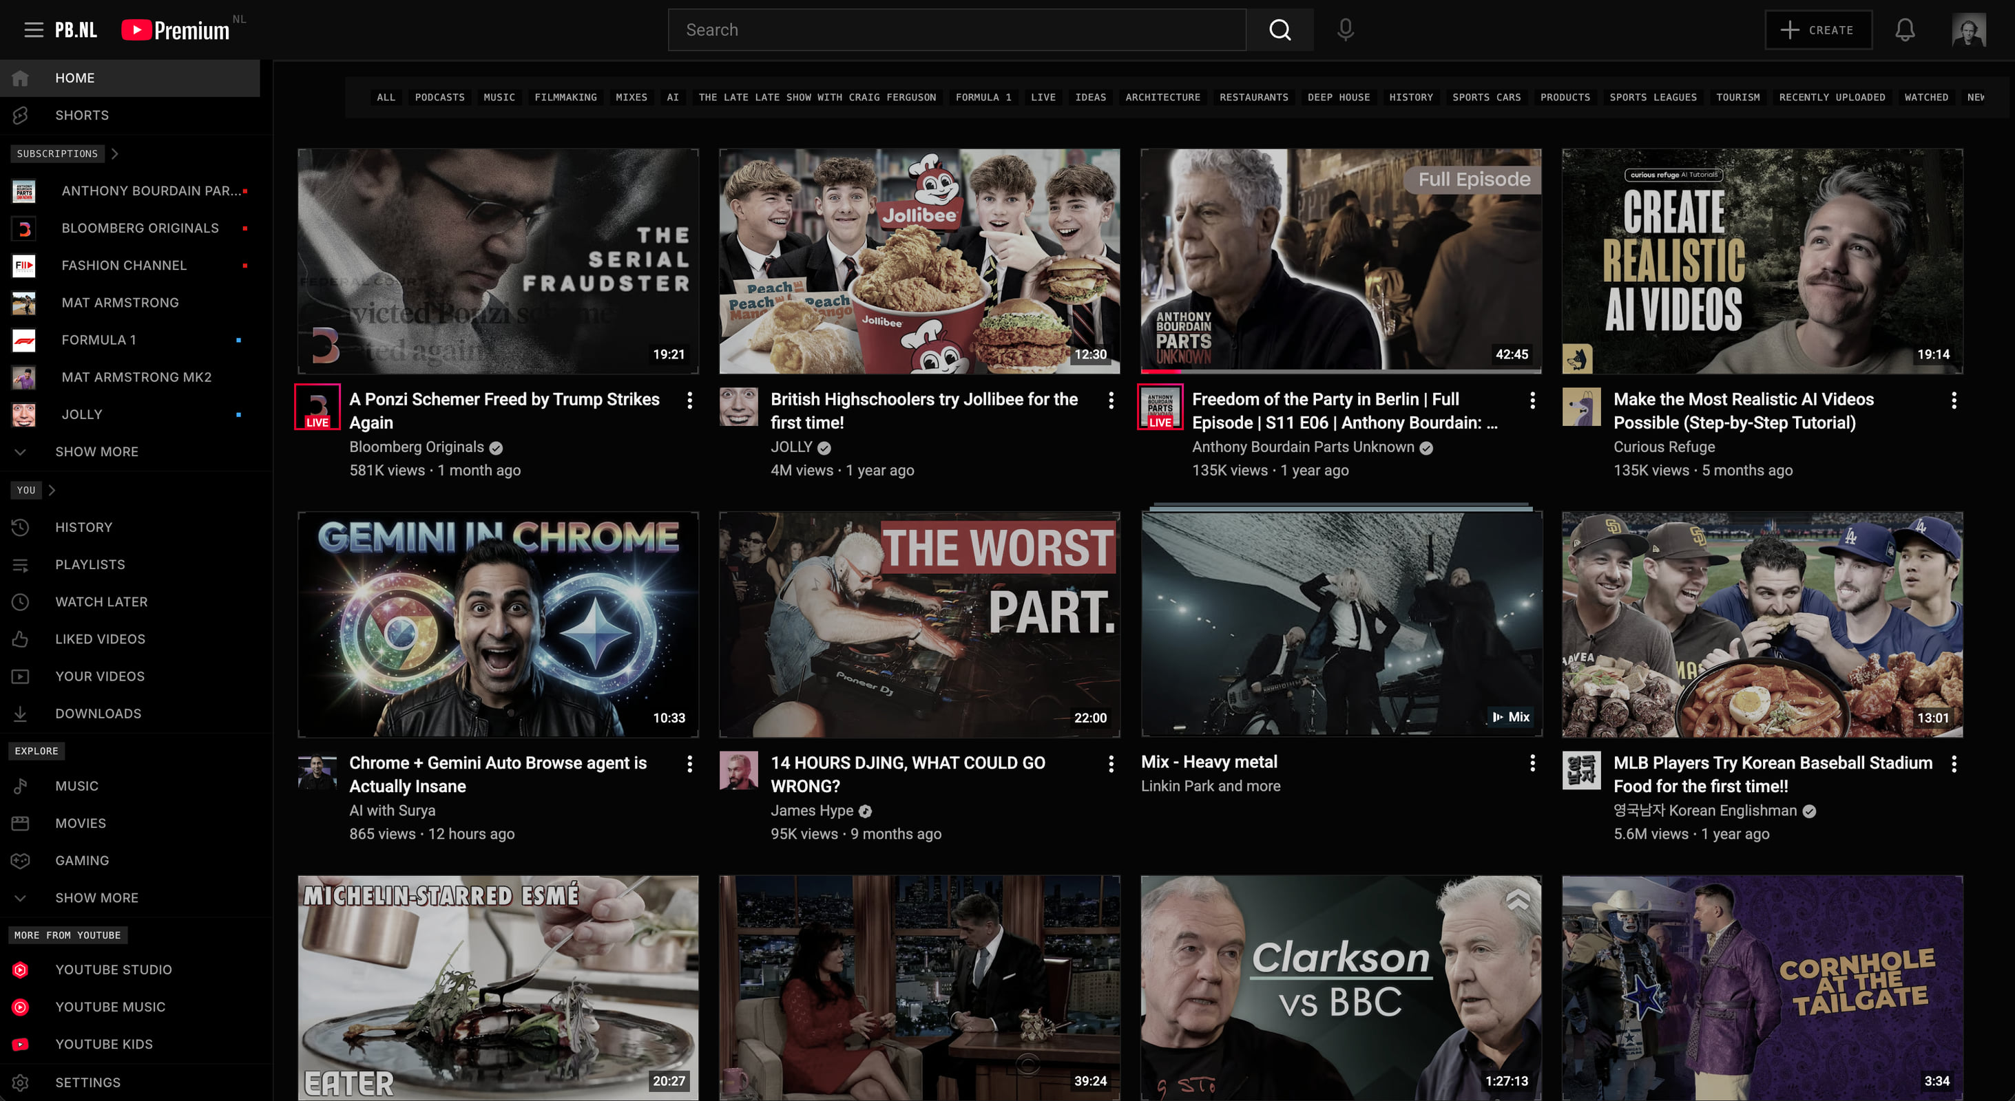Start a voice search with the microphone icon
This screenshot has height=1101, width=2015.
(x=1345, y=30)
